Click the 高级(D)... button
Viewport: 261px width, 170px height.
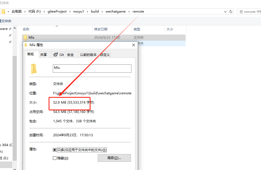(x=114, y=158)
